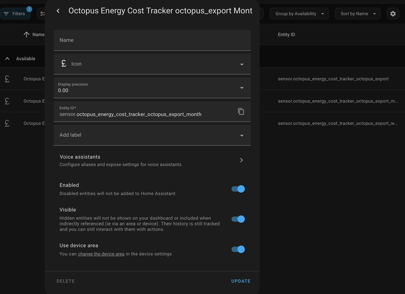
Task: Click pound icon of octopus_export row
Action: [x=7, y=79]
